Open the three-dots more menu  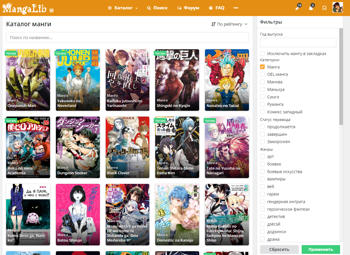(236, 8)
